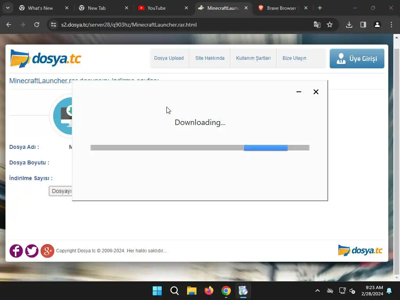
Task: Reload the current page
Action: [37, 25]
